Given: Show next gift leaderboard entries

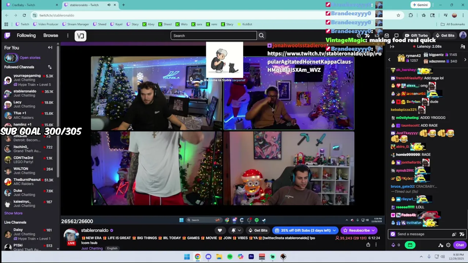Looking at the screenshot, I should coord(465,60).
